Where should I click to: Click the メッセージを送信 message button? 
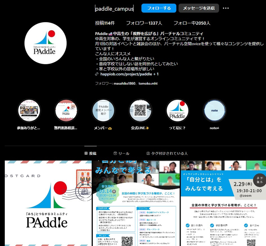coord(199,8)
